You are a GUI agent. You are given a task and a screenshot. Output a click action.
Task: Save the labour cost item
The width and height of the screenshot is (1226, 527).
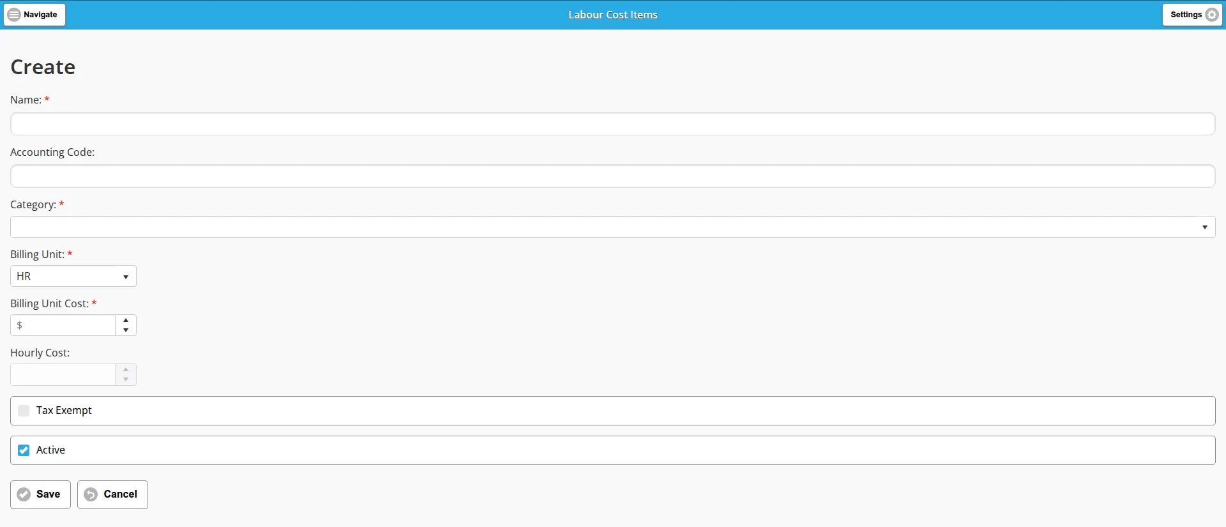point(40,494)
